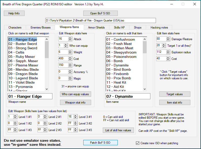
Task: Open the List of skill hex values
Action: [118, 130]
